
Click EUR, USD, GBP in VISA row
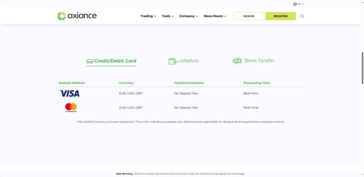pos(131,93)
